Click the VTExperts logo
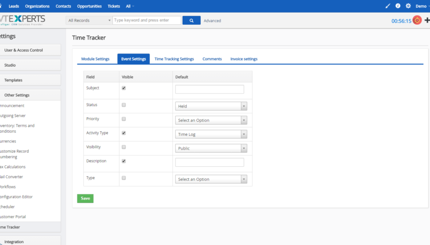430x245 pixels. tap(22, 20)
